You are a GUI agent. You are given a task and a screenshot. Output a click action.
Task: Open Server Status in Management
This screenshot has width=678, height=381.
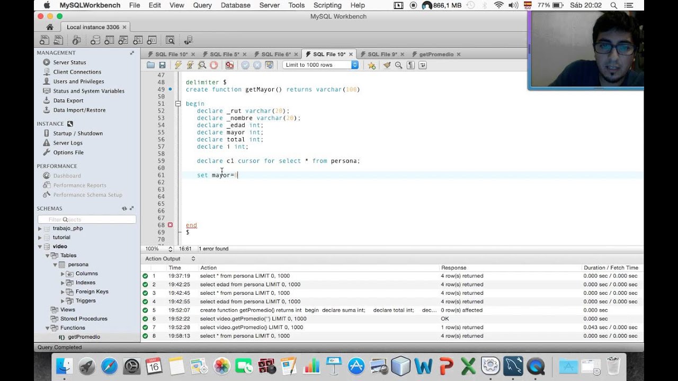69,62
